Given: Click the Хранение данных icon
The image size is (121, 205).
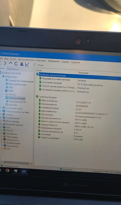Looking at the screenshot, I should (x=4, y=124).
